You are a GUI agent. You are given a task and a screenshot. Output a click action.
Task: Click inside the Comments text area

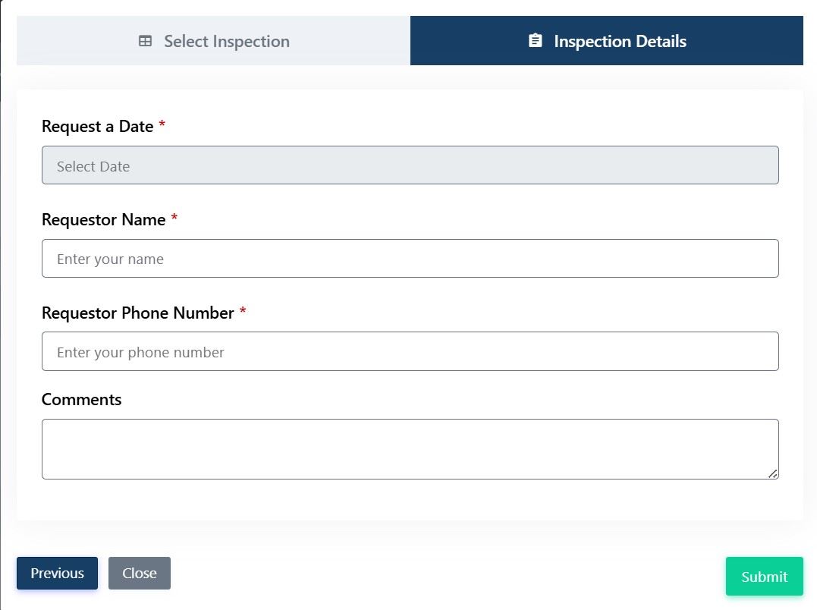(410, 449)
